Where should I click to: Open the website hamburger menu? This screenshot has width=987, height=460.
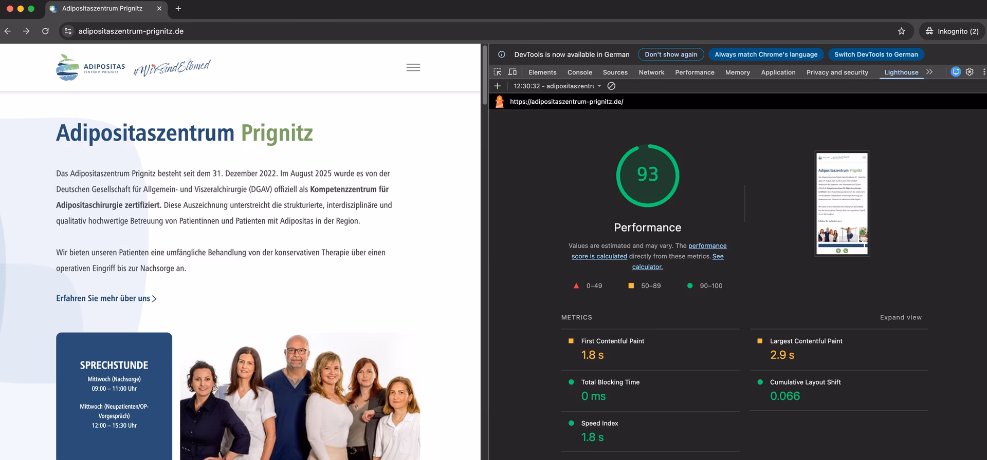tap(413, 68)
